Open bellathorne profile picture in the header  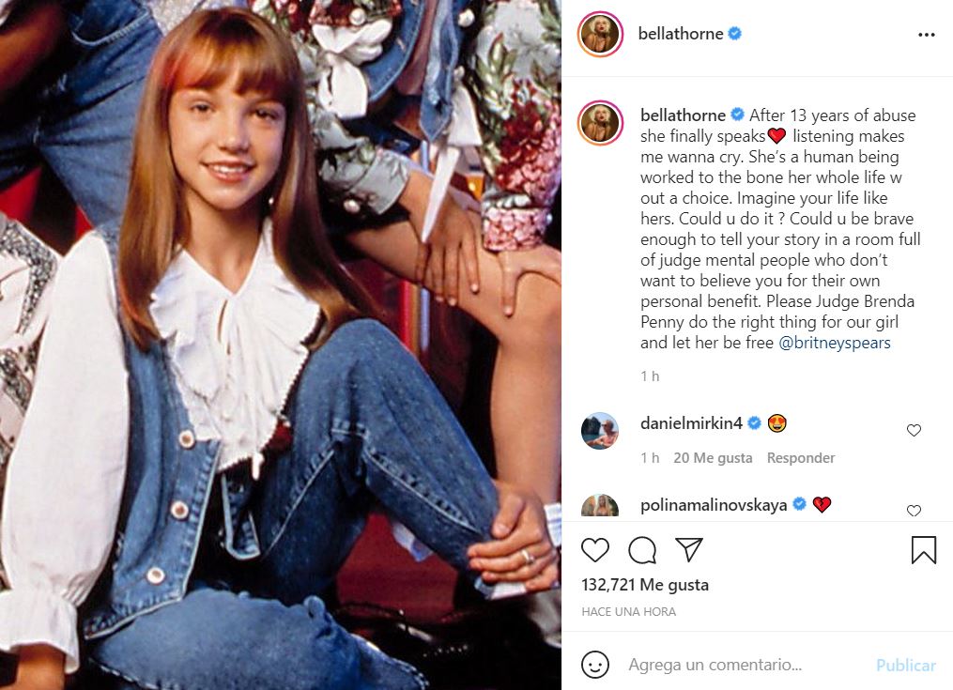point(600,34)
